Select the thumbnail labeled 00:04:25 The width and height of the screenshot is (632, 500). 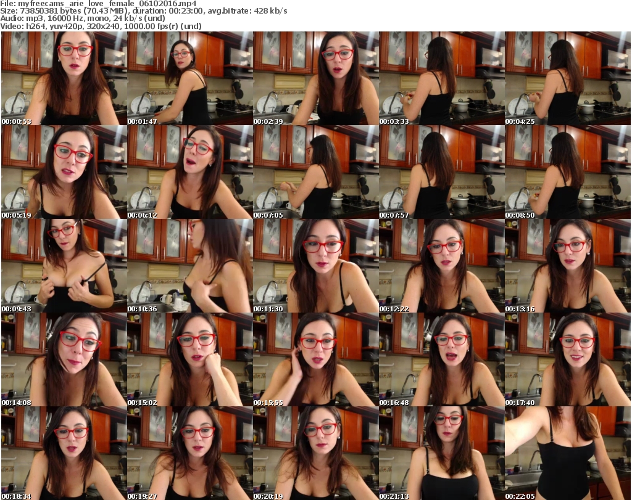(568, 78)
